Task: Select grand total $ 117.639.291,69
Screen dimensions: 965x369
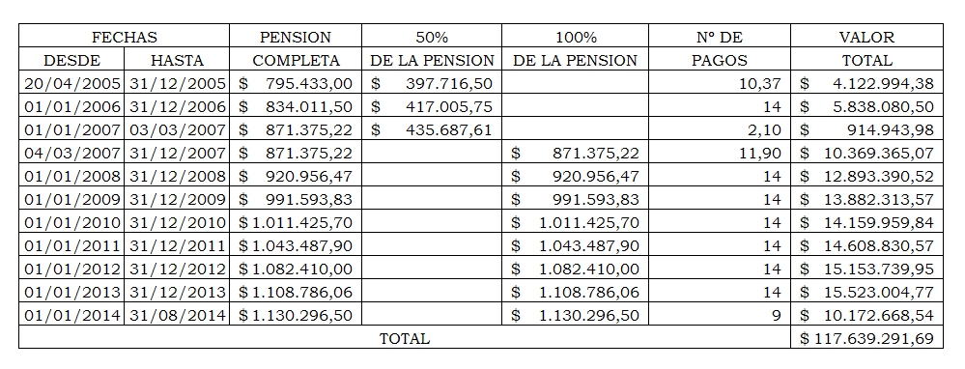Action: coord(867,338)
